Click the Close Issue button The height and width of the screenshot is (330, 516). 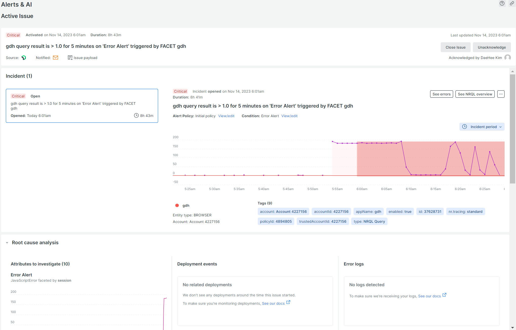click(x=455, y=47)
